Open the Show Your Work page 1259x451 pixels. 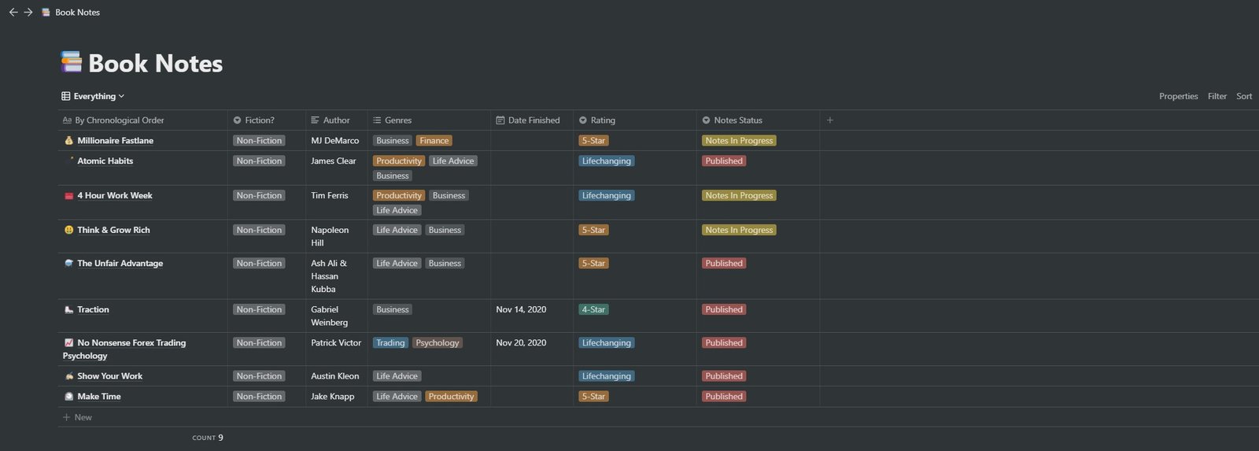tap(109, 376)
